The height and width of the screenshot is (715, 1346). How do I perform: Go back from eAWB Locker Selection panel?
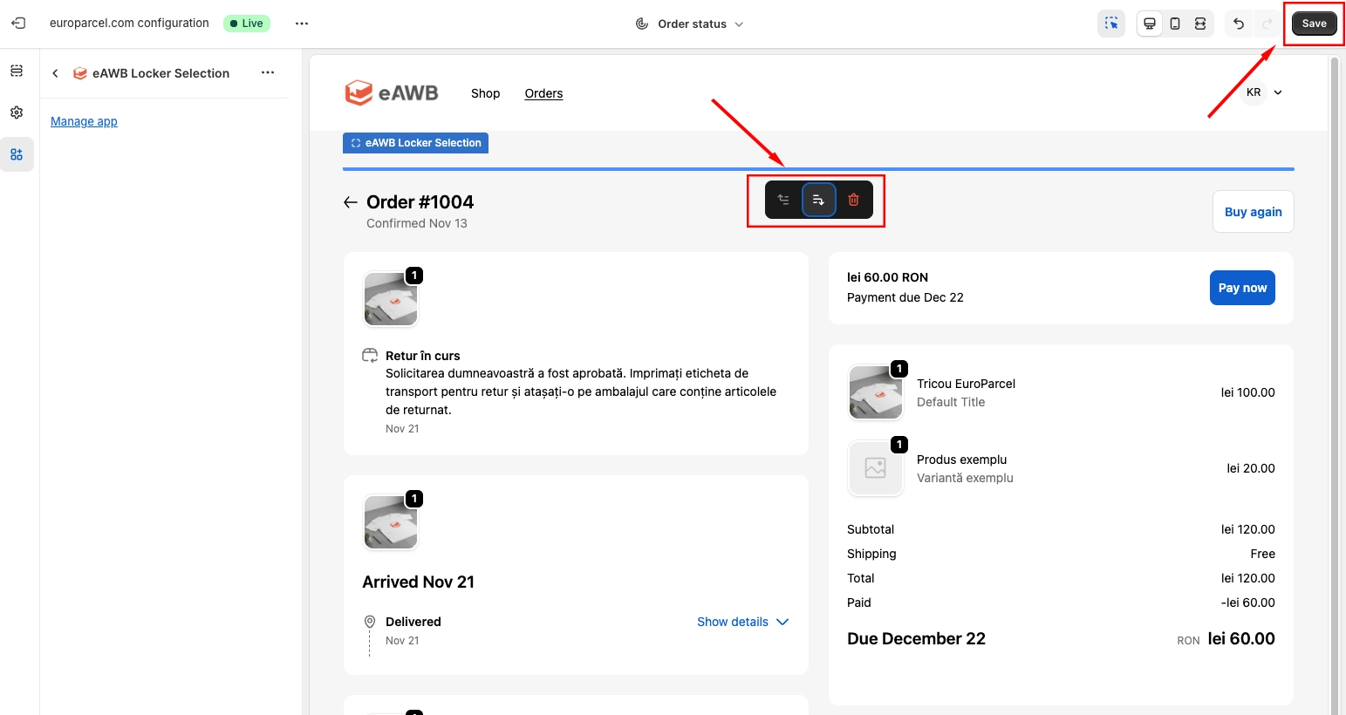[x=55, y=73]
